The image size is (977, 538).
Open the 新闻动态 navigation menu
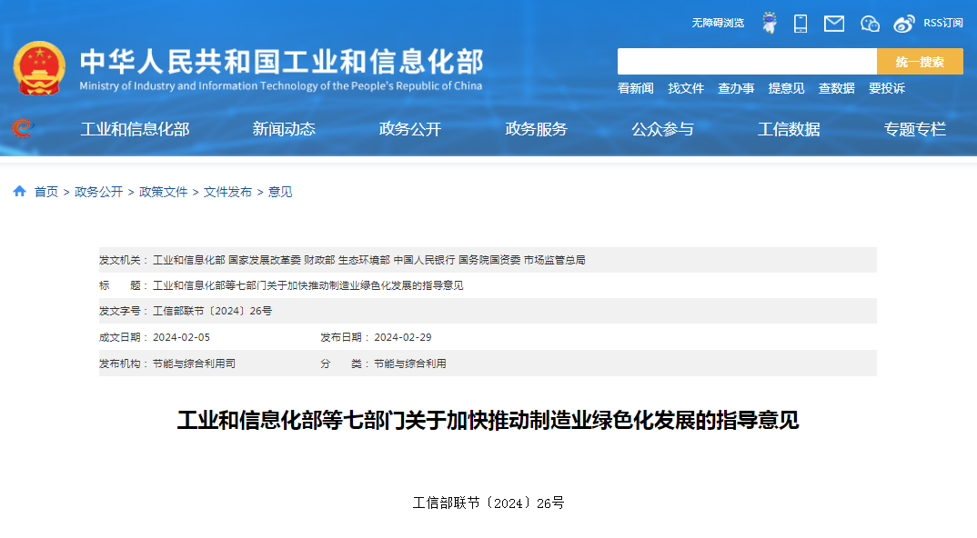(x=284, y=129)
